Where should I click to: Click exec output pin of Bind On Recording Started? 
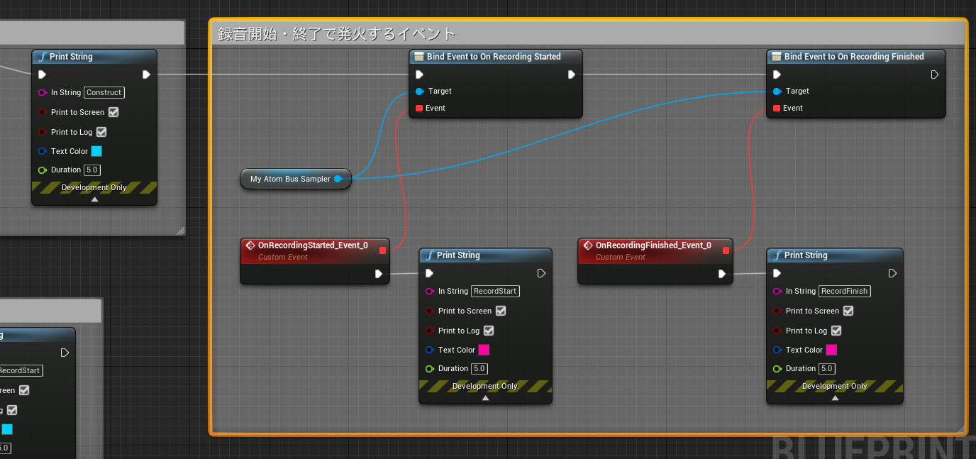click(572, 74)
